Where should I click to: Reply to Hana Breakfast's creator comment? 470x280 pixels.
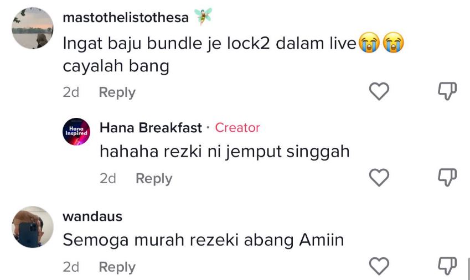[154, 179]
